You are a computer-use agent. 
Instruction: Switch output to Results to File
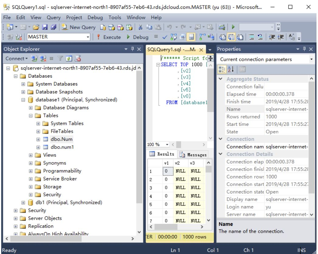click(x=240, y=37)
